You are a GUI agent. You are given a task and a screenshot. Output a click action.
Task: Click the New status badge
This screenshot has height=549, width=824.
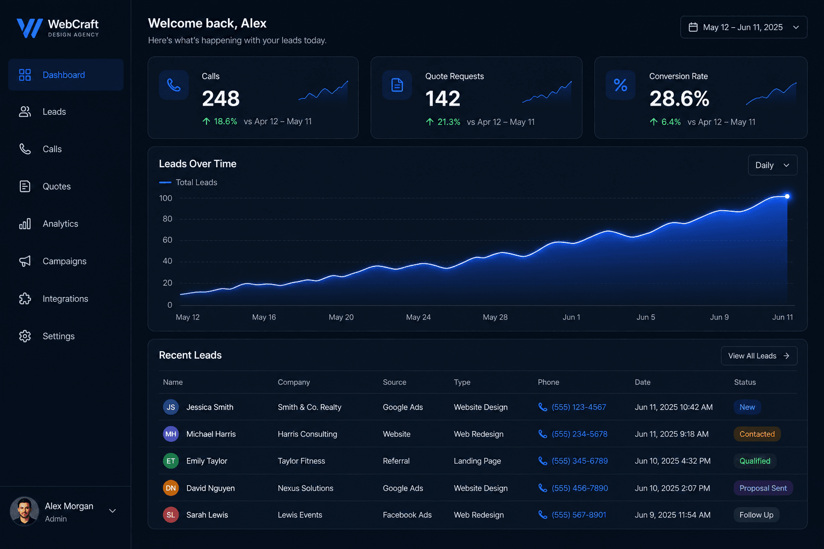point(747,407)
